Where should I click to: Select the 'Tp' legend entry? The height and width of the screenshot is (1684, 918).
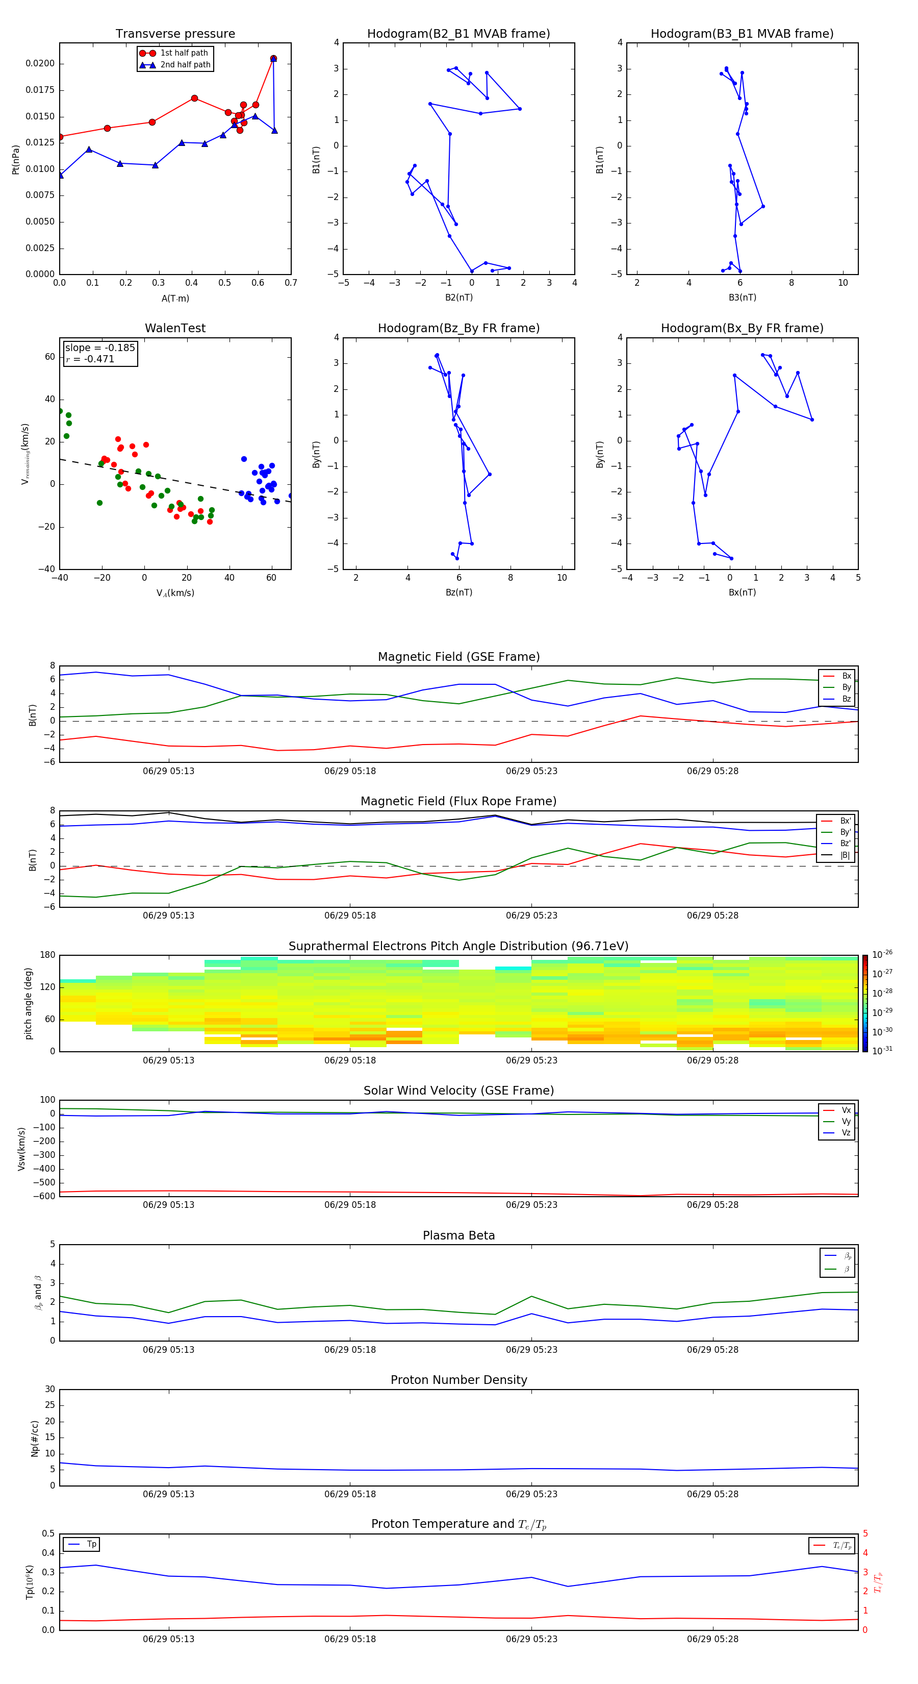(82, 1544)
